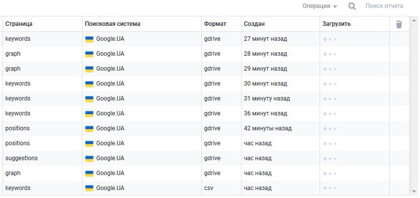
Task: Click scrollbar down arrow at table bottom
Action: (x=415, y=192)
